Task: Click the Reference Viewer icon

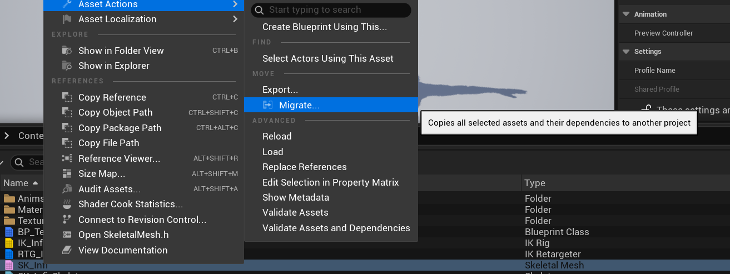Action: 67,158
